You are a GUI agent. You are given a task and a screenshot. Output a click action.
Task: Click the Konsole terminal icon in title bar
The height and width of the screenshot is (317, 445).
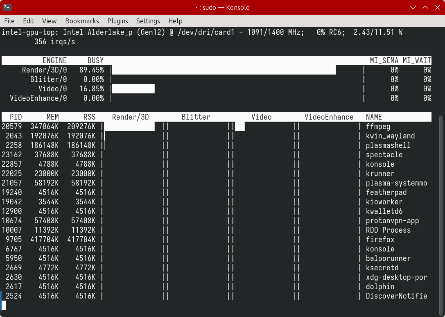(7, 7)
